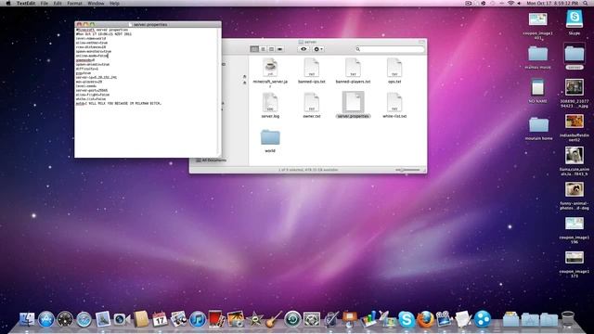Launch Skype from the Dock
The width and height of the screenshot is (594, 334).
pos(407,319)
